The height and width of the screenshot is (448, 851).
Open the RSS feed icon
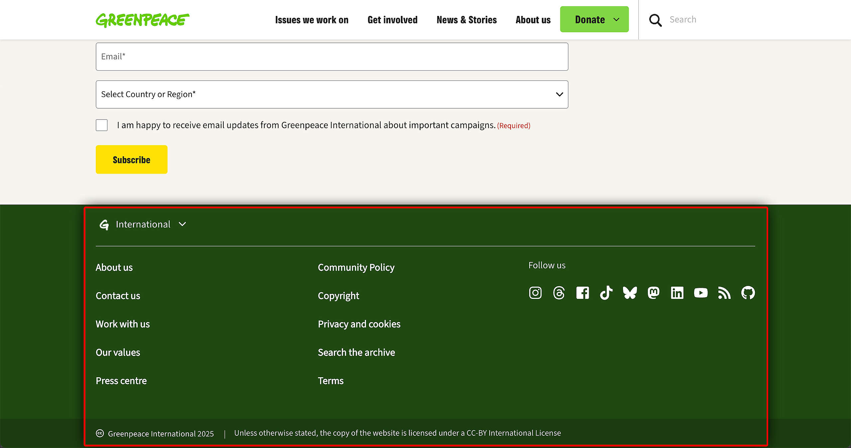coord(724,293)
